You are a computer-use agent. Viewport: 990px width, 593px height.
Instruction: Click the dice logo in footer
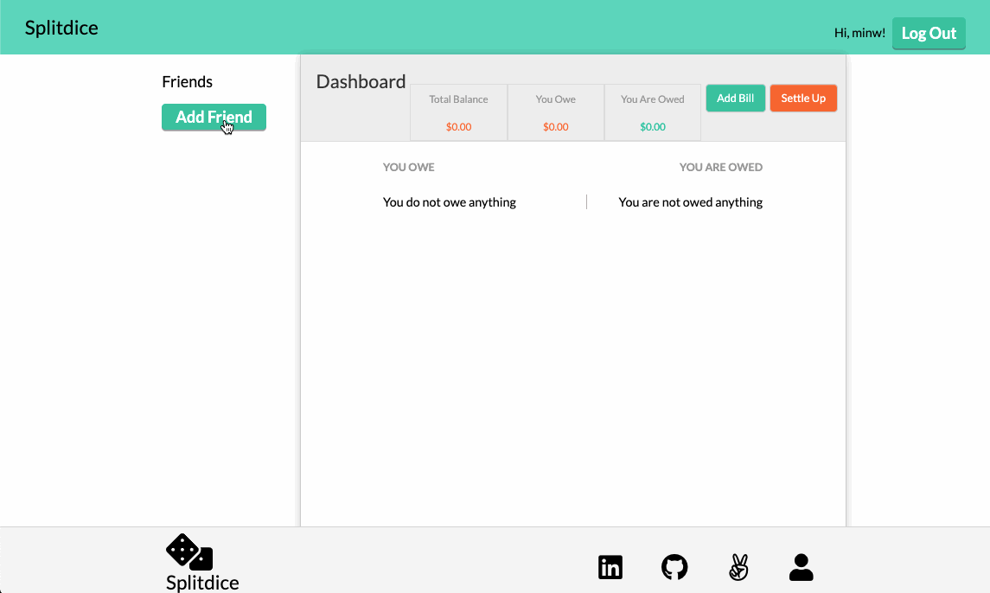tap(189, 552)
